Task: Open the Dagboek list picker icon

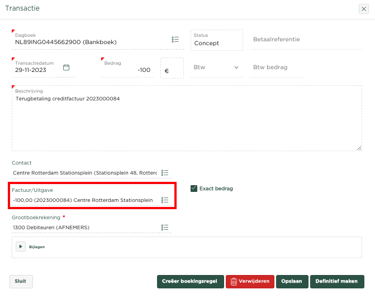Action: pyautogui.click(x=175, y=40)
